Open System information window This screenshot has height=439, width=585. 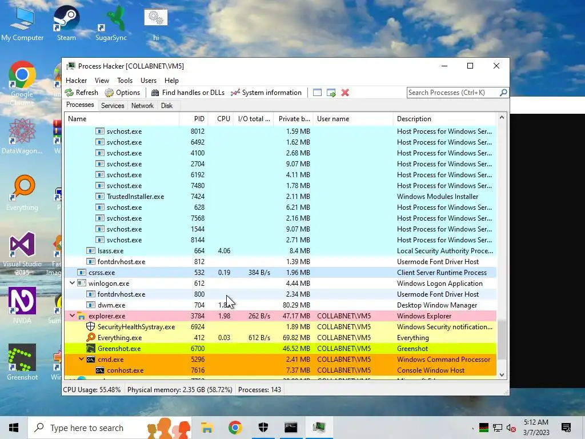click(x=266, y=93)
